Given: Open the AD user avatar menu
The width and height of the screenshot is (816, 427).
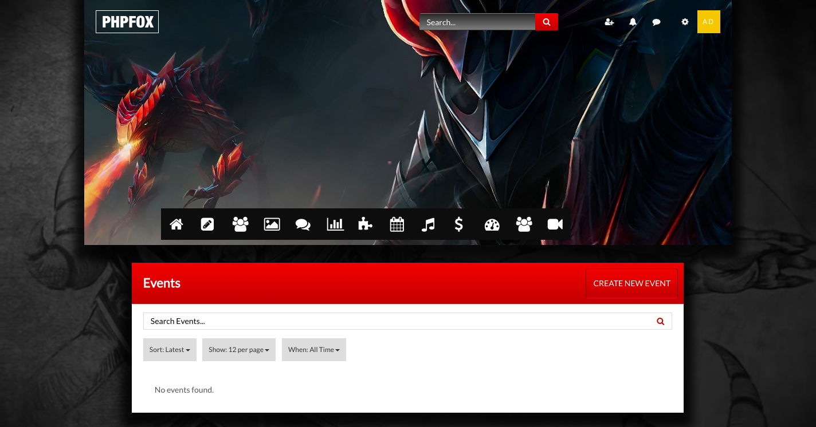Looking at the screenshot, I should coord(708,22).
